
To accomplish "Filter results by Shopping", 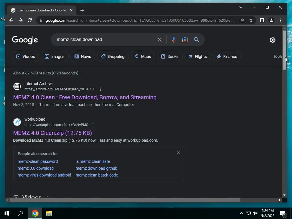I will point(113,56).
